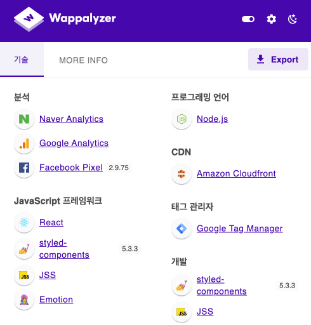Click the React atom icon
The height and width of the screenshot is (325, 311).
tap(24, 222)
